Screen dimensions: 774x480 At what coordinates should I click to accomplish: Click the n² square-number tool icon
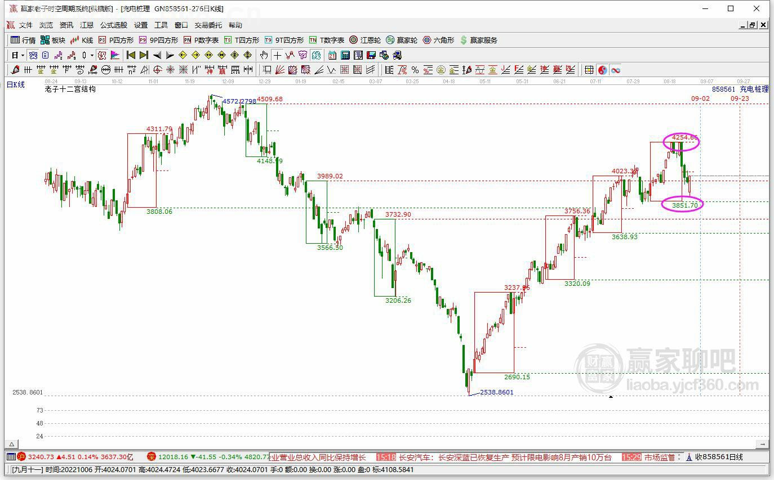click(x=132, y=70)
